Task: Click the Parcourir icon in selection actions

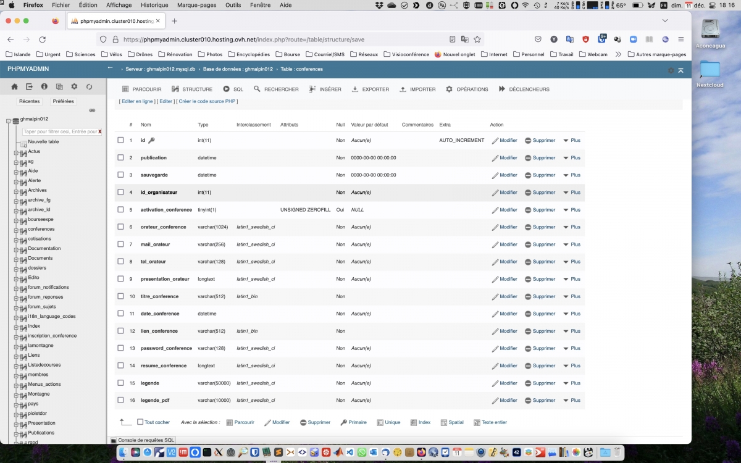Action: pyautogui.click(x=230, y=422)
